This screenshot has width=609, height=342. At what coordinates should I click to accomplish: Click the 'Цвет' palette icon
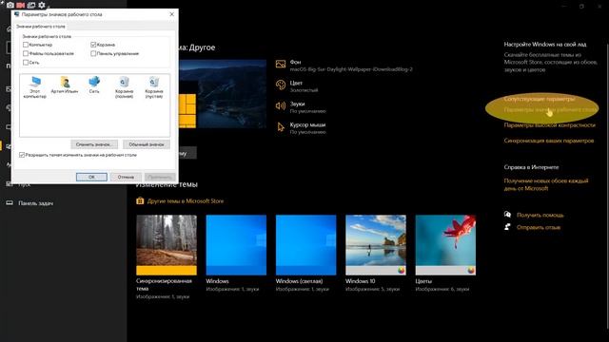click(281, 85)
